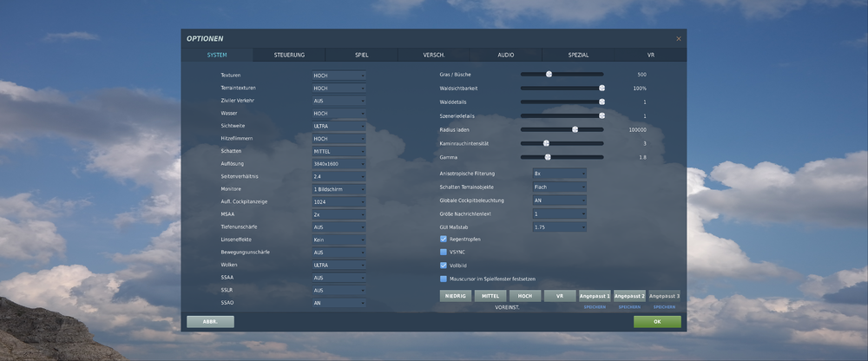Select the SYSTEM tab
Image resolution: width=868 pixels, height=361 pixels.
[x=217, y=55]
